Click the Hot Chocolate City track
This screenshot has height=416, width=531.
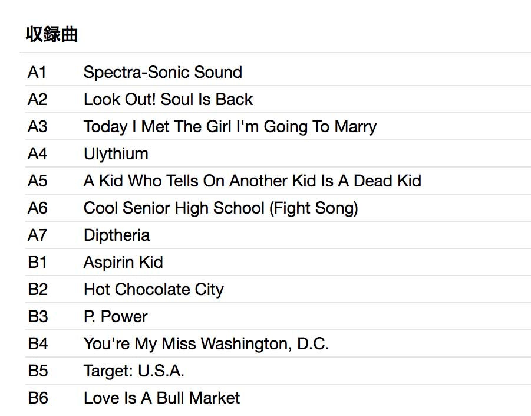(153, 289)
